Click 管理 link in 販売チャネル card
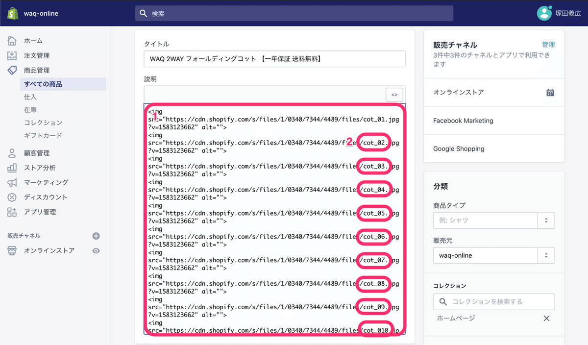 (548, 45)
